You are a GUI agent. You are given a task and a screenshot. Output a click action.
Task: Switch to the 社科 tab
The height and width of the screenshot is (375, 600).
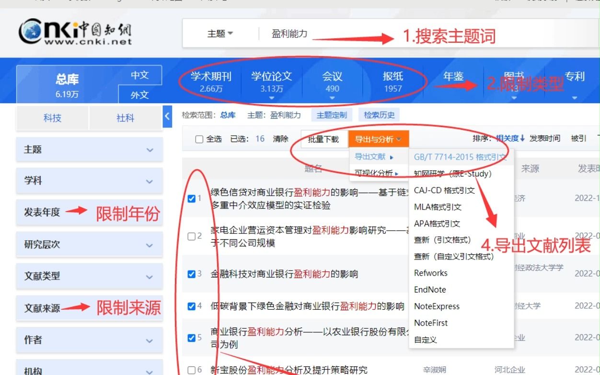[125, 118]
